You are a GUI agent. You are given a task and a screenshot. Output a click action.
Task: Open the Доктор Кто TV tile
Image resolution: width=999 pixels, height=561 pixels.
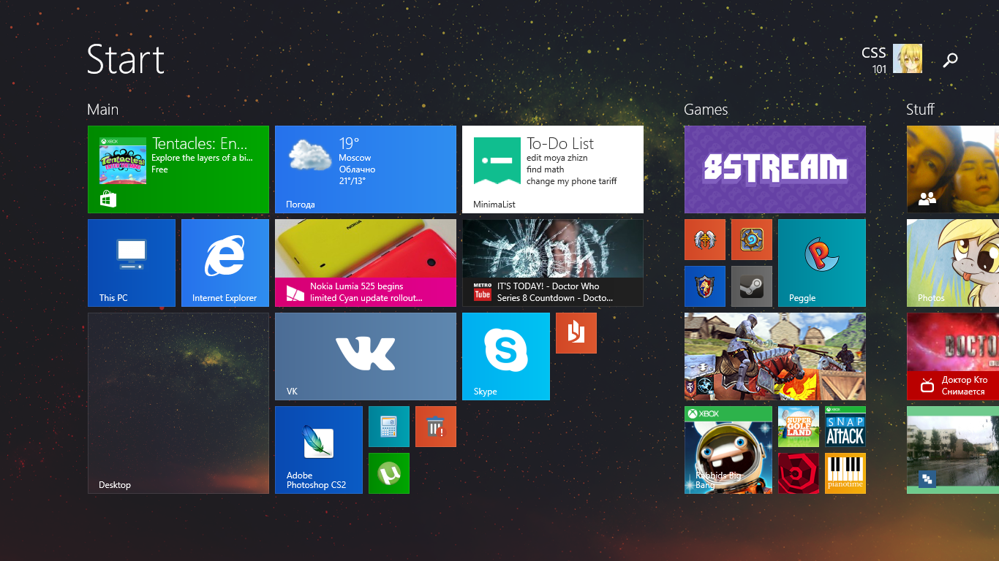click(x=953, y=356)
